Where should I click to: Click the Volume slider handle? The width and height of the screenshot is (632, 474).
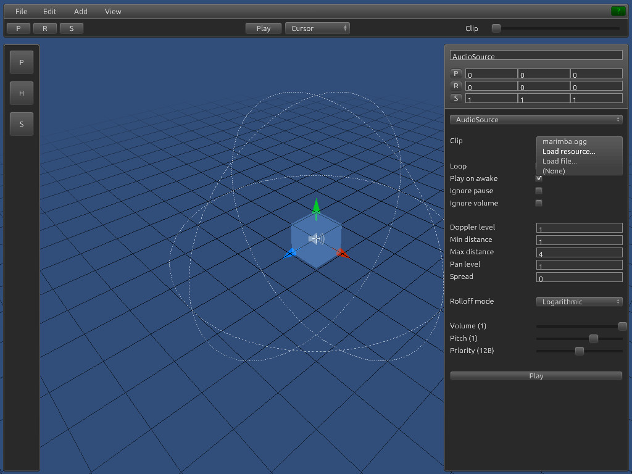(x=622, y=326)
